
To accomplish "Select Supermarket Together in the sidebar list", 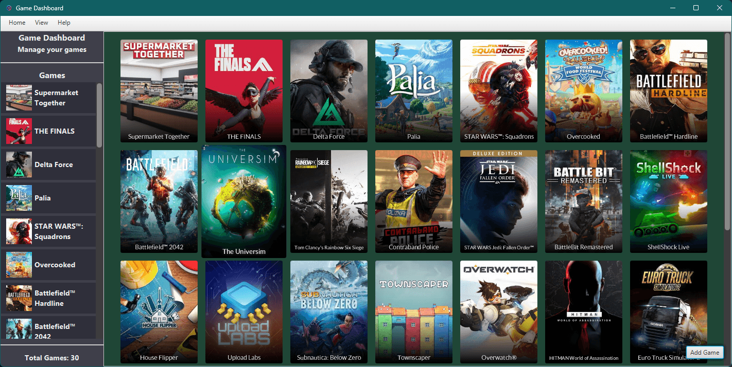I will click(48, 98).
